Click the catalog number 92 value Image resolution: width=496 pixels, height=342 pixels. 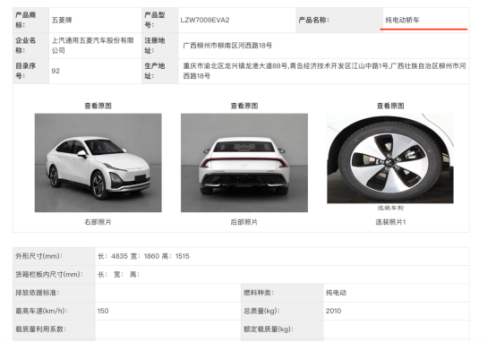pos(56,71)
